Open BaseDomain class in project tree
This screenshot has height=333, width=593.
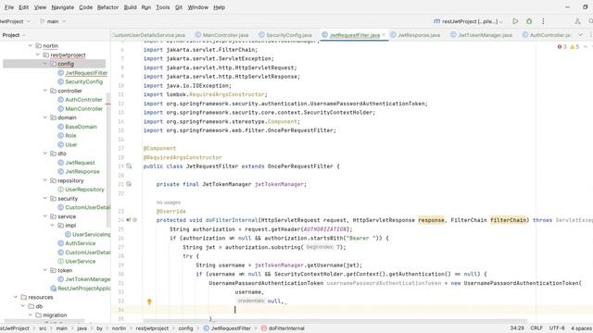tap(81, 127)
